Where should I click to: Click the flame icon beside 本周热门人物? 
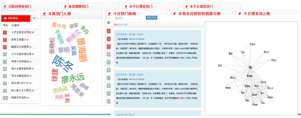[x=45, y=14]
